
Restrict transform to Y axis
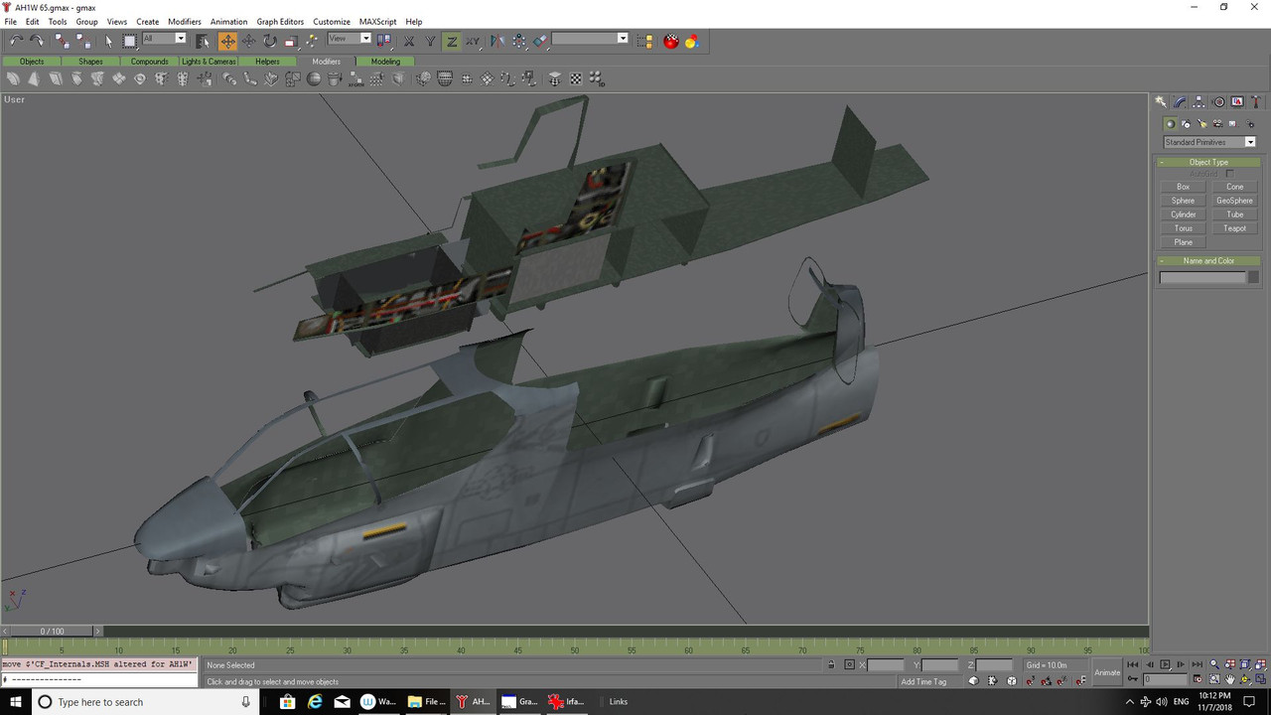click(430, 41)
